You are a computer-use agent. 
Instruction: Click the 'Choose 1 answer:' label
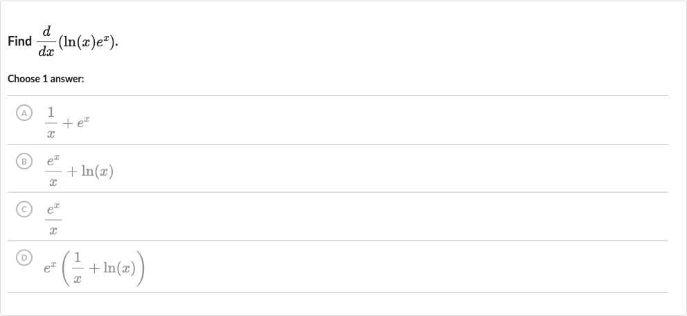coord(46,79)
